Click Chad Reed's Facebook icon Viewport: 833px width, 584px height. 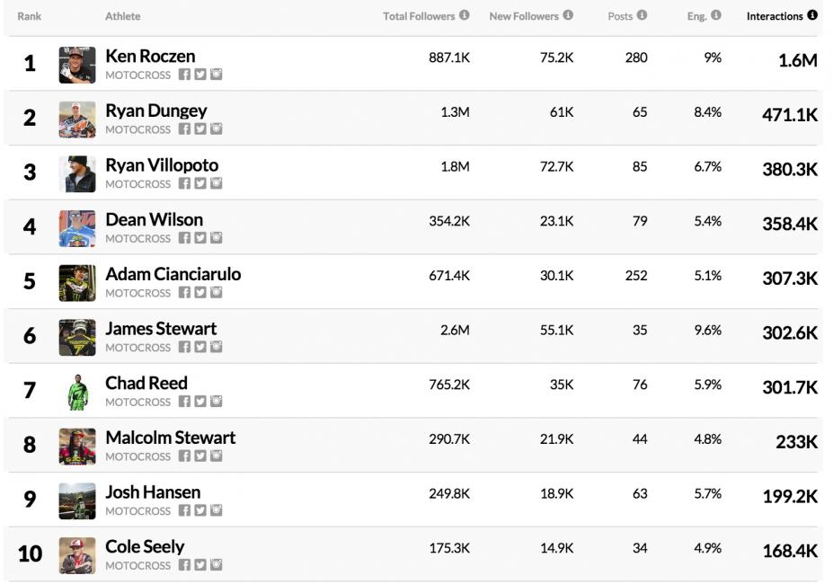tap(184, 402)
